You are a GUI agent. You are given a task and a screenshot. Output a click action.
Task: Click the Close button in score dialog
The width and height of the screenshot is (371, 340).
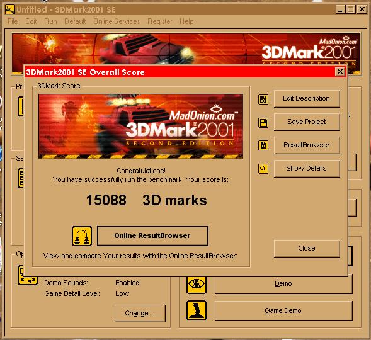(x=307, y=248)
